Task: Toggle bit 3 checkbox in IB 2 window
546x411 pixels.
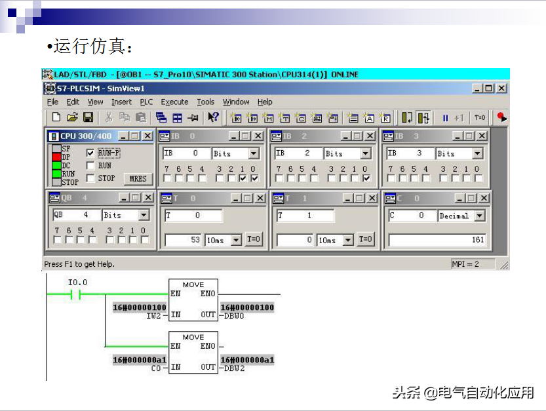Action: point(332,178)
